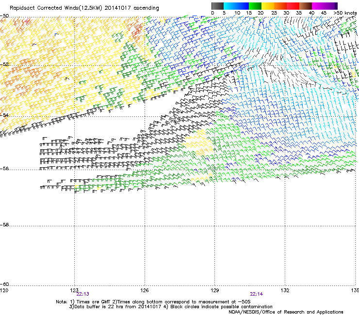Click the '>50 knots' legend label
The width and height of the screenshot is (359, 315).
point(345,13)
